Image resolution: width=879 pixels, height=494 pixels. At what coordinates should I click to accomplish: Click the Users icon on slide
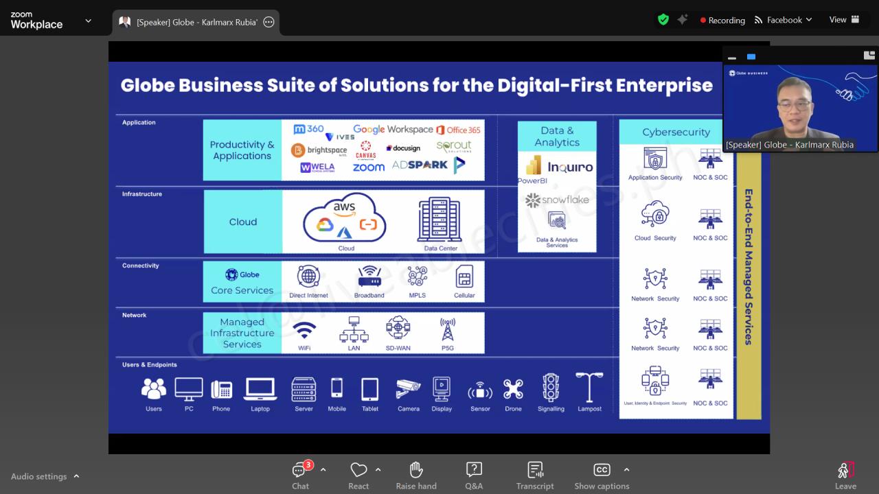154,390
